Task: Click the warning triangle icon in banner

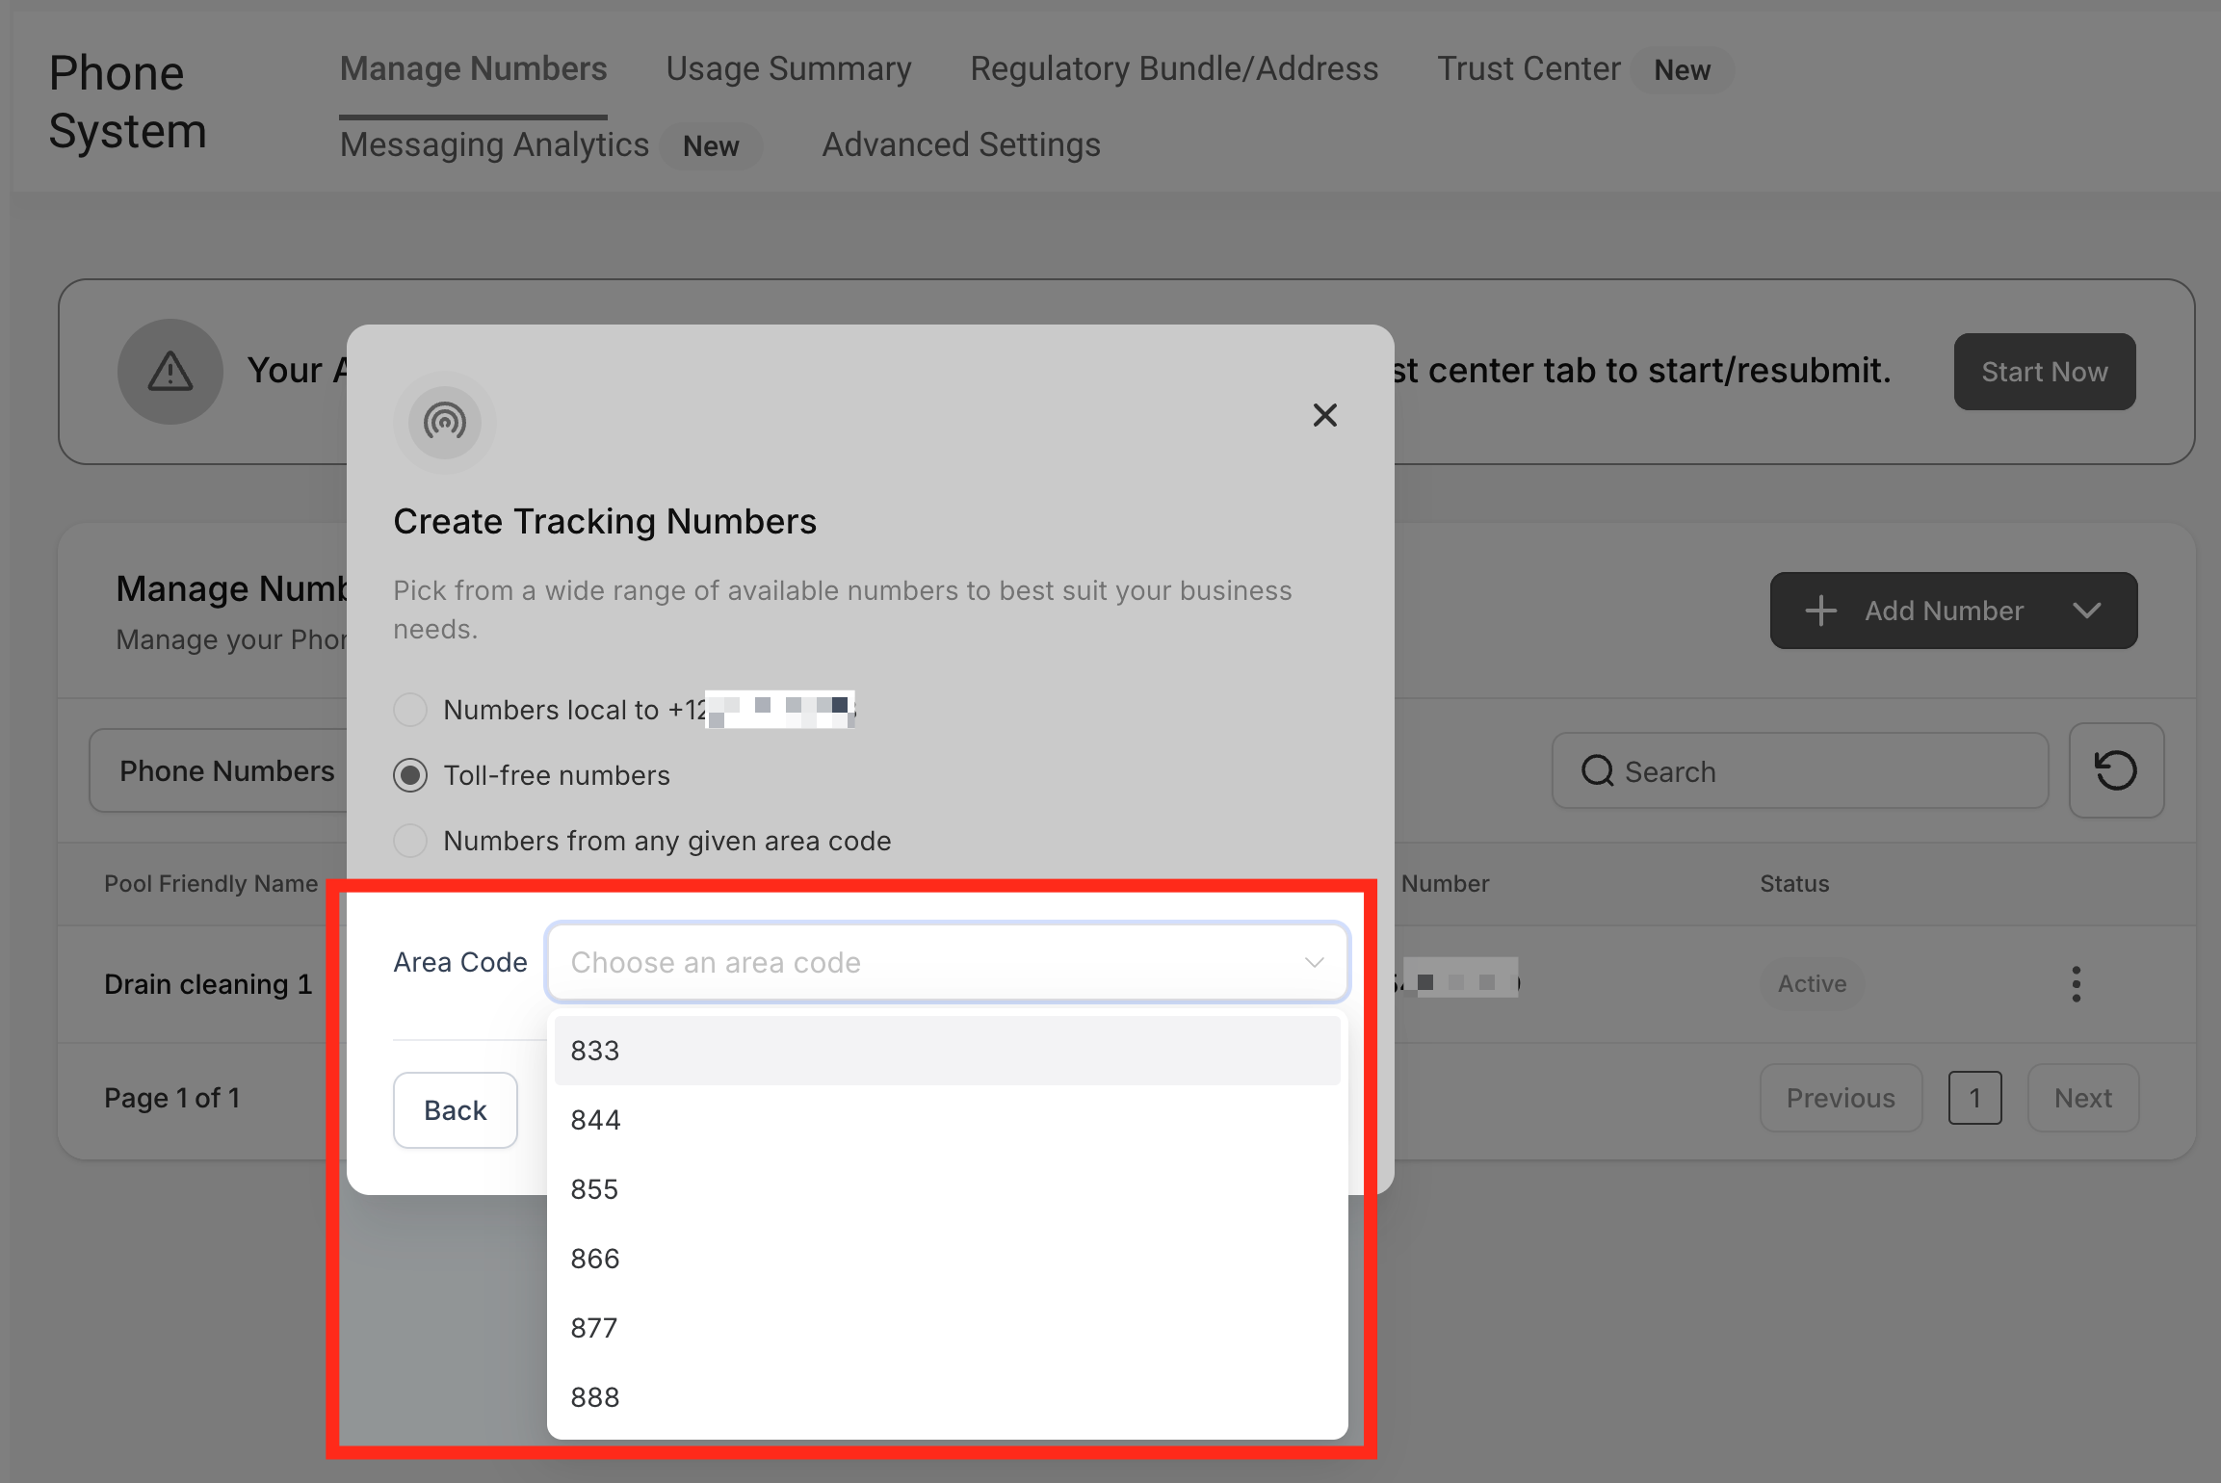Action: 170,372
